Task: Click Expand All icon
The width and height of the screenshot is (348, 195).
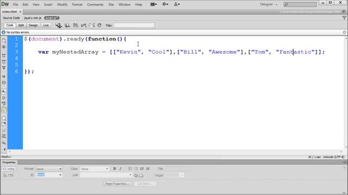Action: click(4, 68)
